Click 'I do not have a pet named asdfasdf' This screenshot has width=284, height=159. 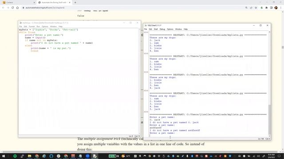[175, 130]
